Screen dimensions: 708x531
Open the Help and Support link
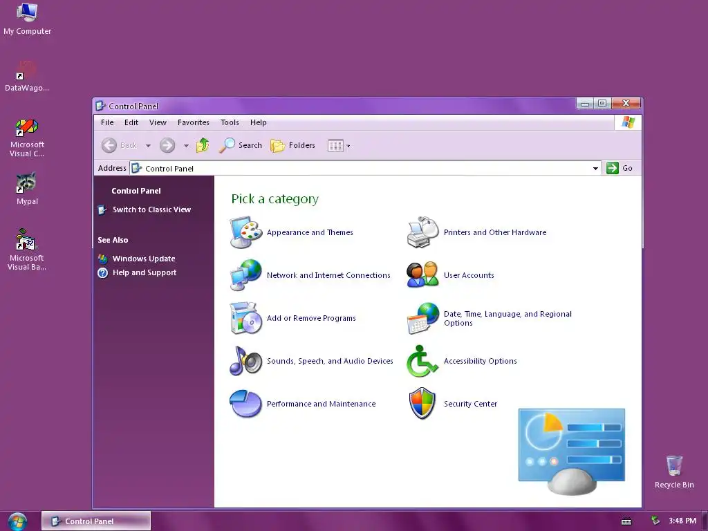pyautogui.click(x=145, y=272)
